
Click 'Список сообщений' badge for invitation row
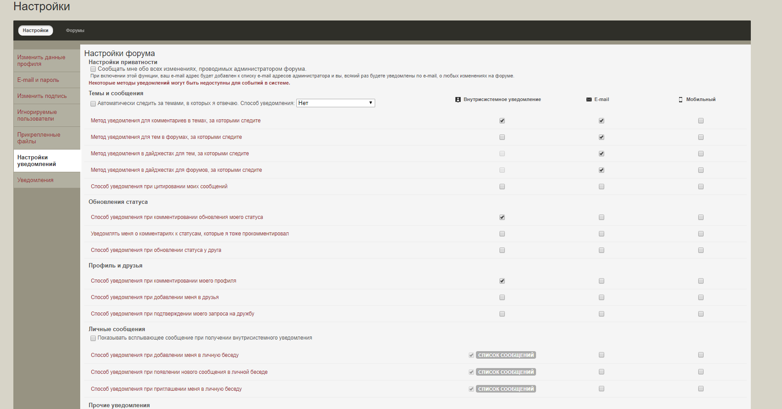click(x=506, y=389)
